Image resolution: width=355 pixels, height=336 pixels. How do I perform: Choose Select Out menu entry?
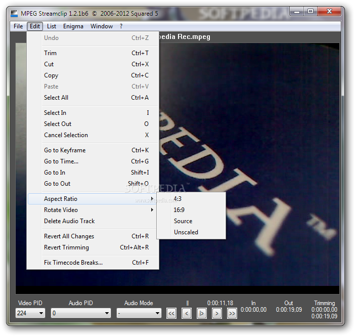point(93,124)
